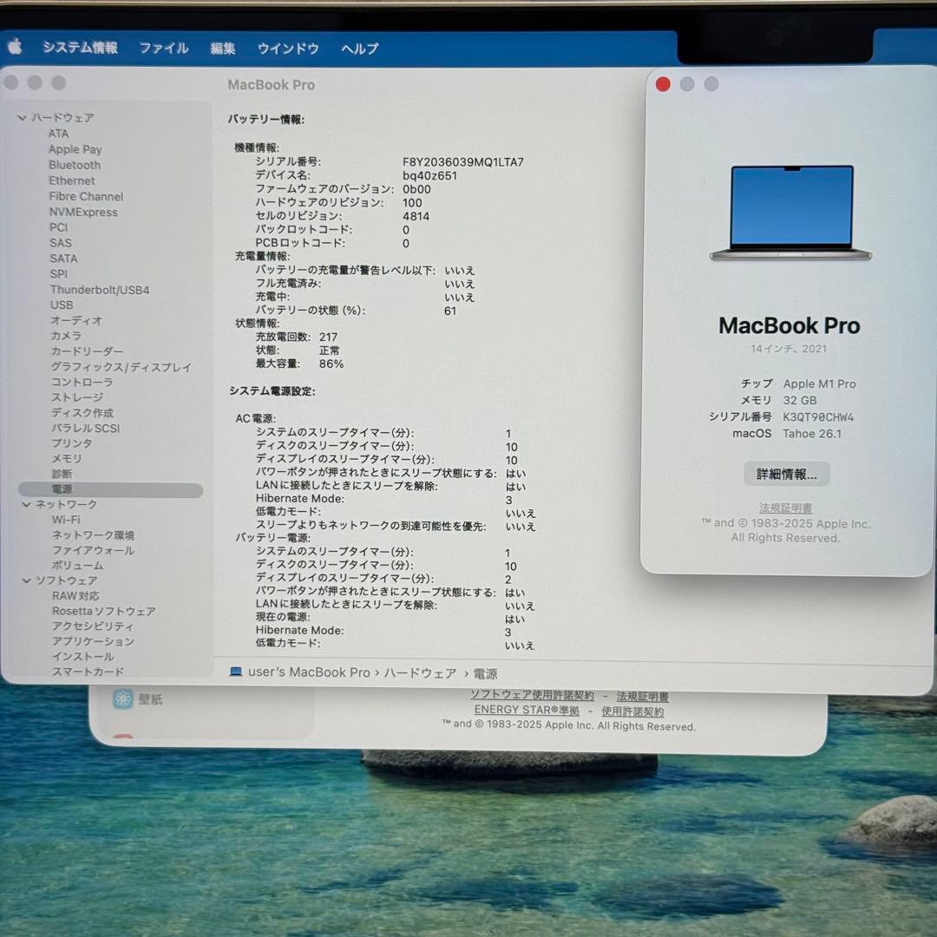Open the ファイル menu

(x=164, y=48)
